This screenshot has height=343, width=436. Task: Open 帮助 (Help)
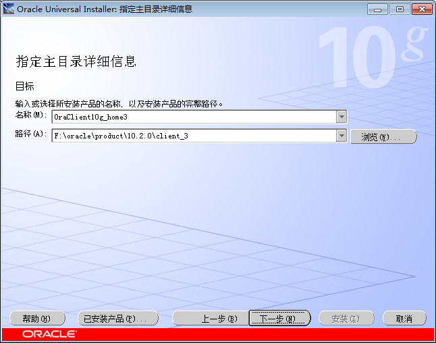tap(37, 318)
